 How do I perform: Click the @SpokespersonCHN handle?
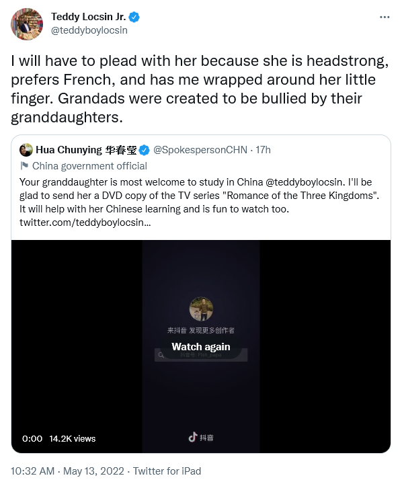200,150
